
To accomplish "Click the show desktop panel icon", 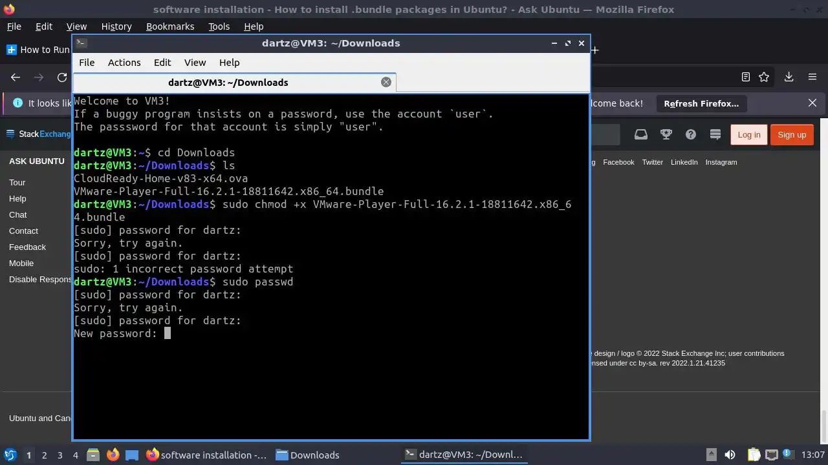I will (x=132, y=455).
